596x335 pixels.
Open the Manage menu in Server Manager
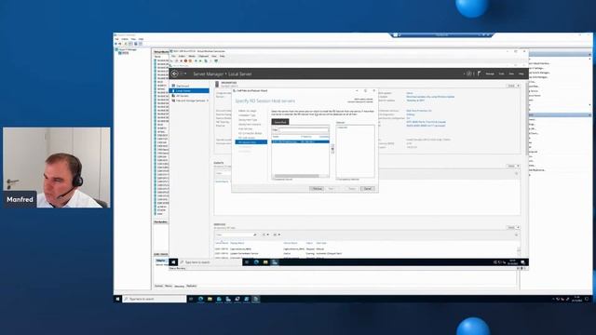[x=490, y=74]
